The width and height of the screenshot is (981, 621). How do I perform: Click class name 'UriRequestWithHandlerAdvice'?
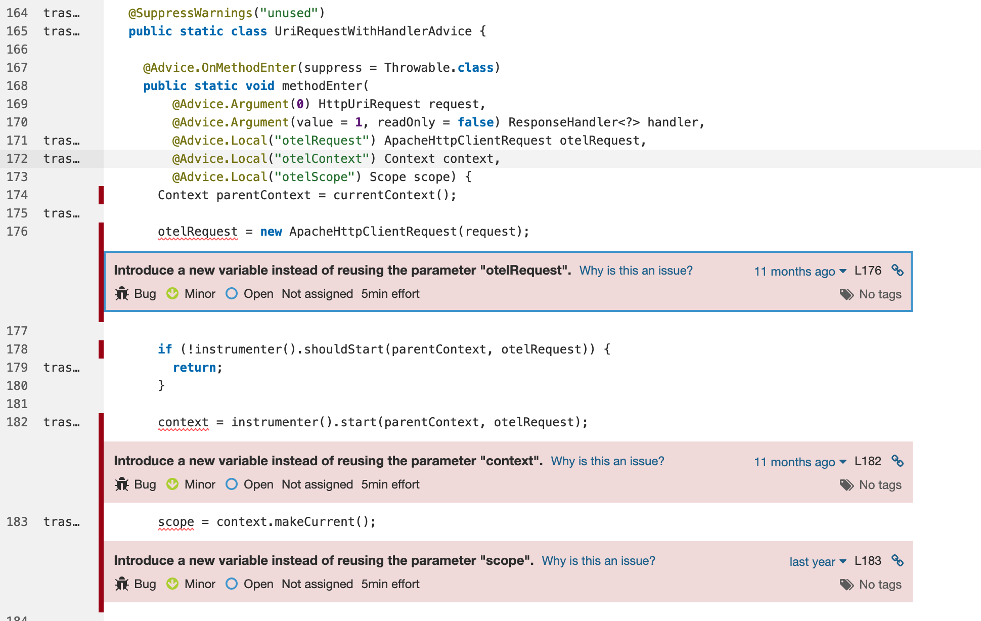(373, 31)
